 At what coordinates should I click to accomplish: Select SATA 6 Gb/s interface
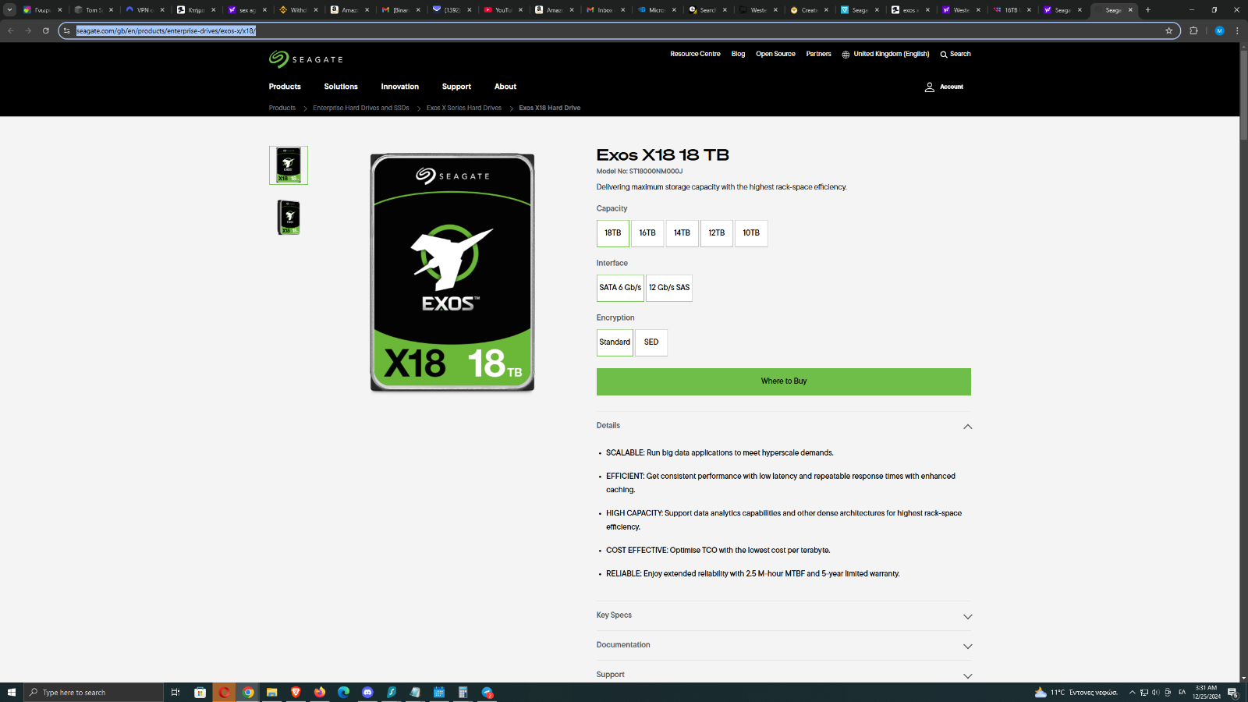pyautogui.click(x=620, y=288)
